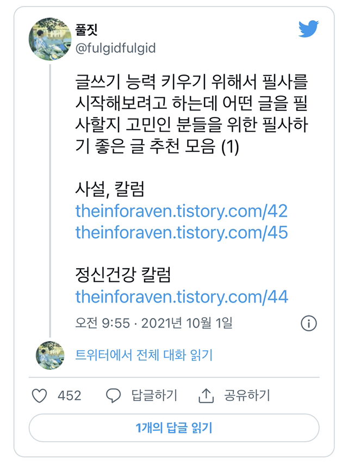Click the 오전 9:55 · 2021년 10월 1일 timestamp
348x470 pixels.
click(x=154, y=323)
